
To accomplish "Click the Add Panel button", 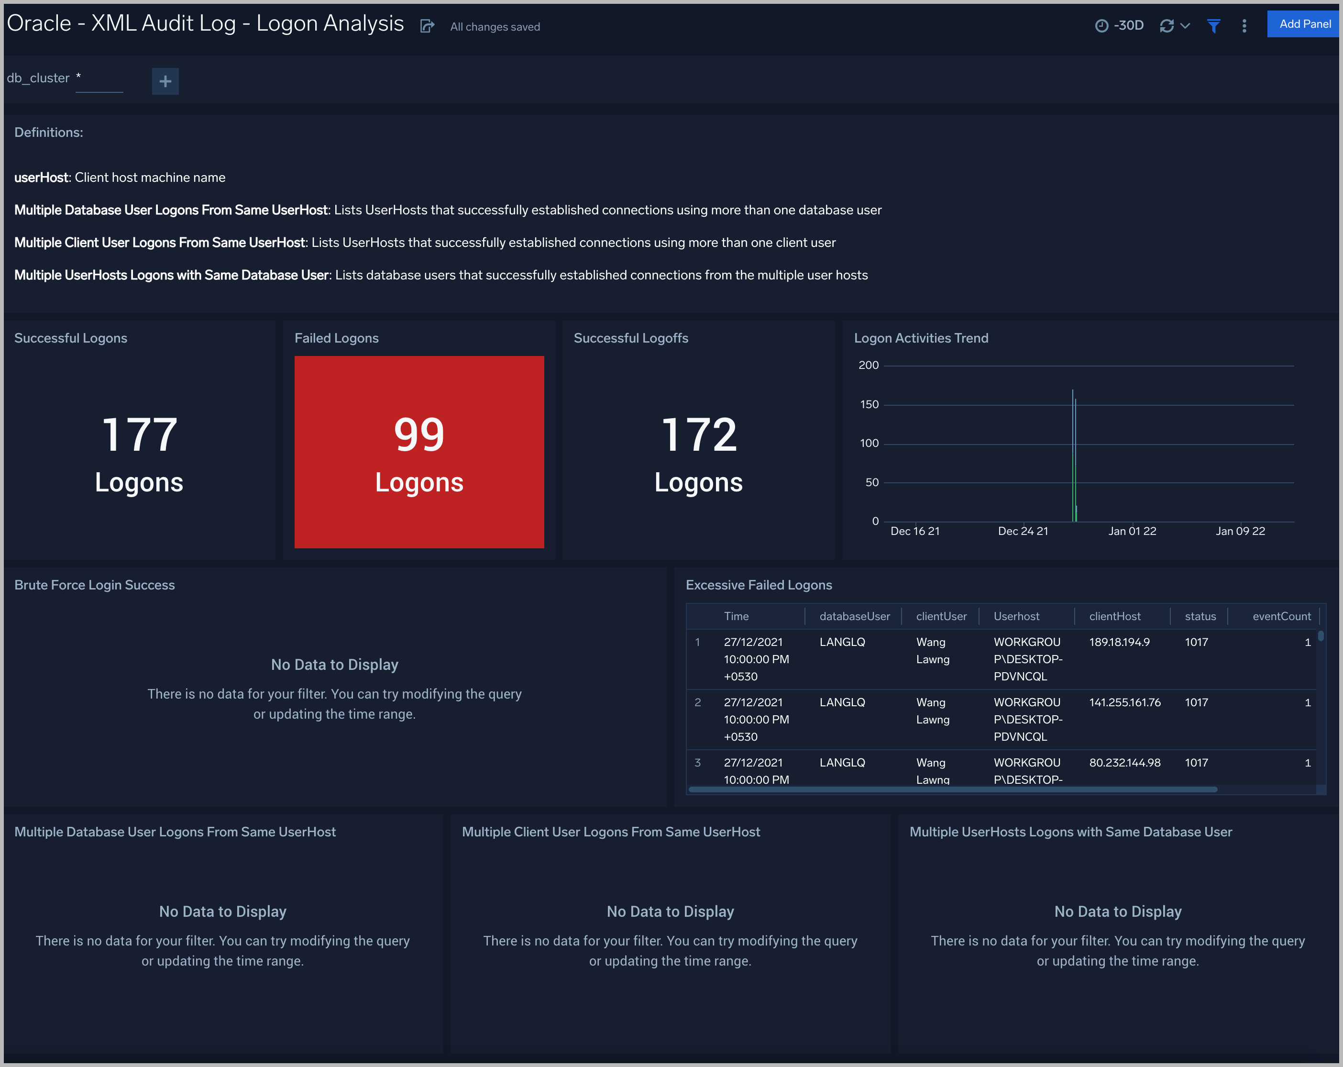I will pos(1303,23).
